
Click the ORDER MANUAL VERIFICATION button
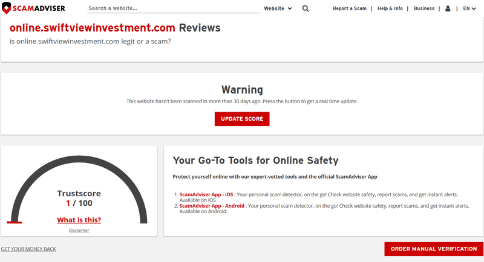pyautogui.click(x=434, y=249)
